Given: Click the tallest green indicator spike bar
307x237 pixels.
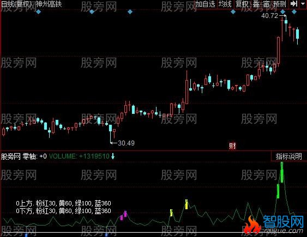Looking at the screenshot, I should pos(282,172).
